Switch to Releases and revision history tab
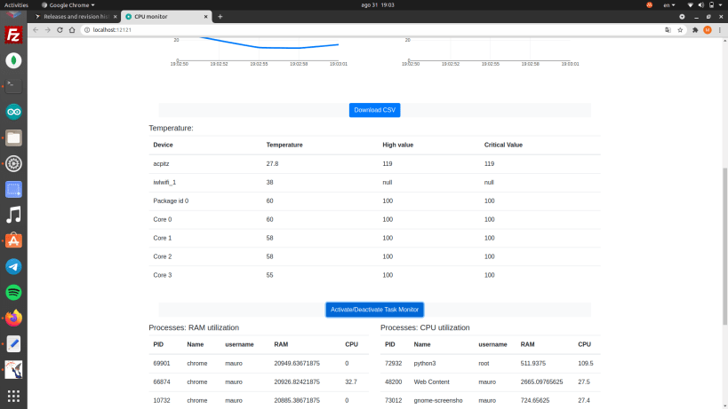The image size is (728, 409). 76,16
